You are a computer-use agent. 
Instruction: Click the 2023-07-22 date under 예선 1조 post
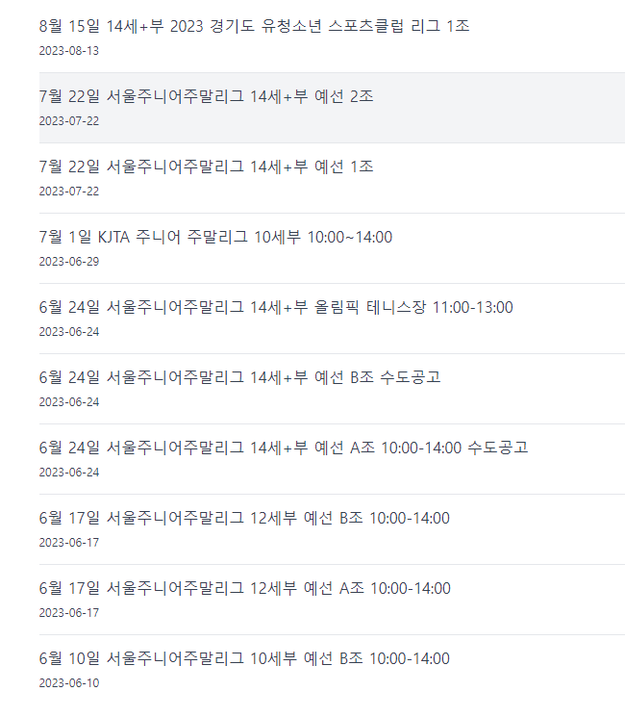point(69,192)
